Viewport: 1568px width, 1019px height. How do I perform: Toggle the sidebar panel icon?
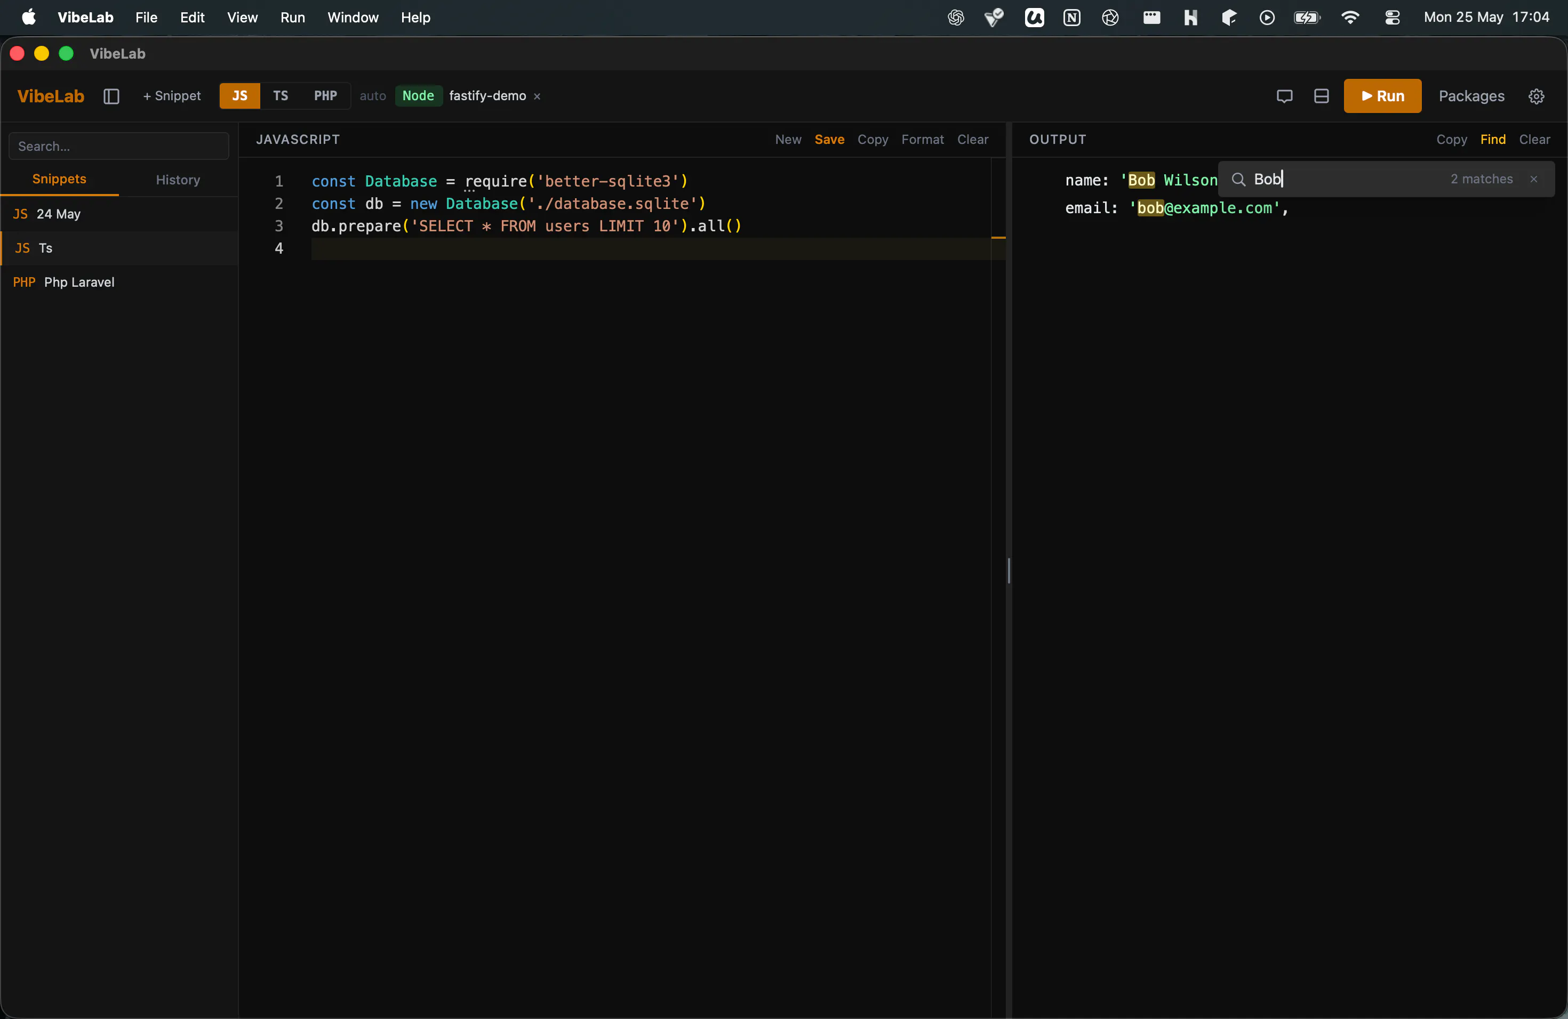tap(111, 96)
